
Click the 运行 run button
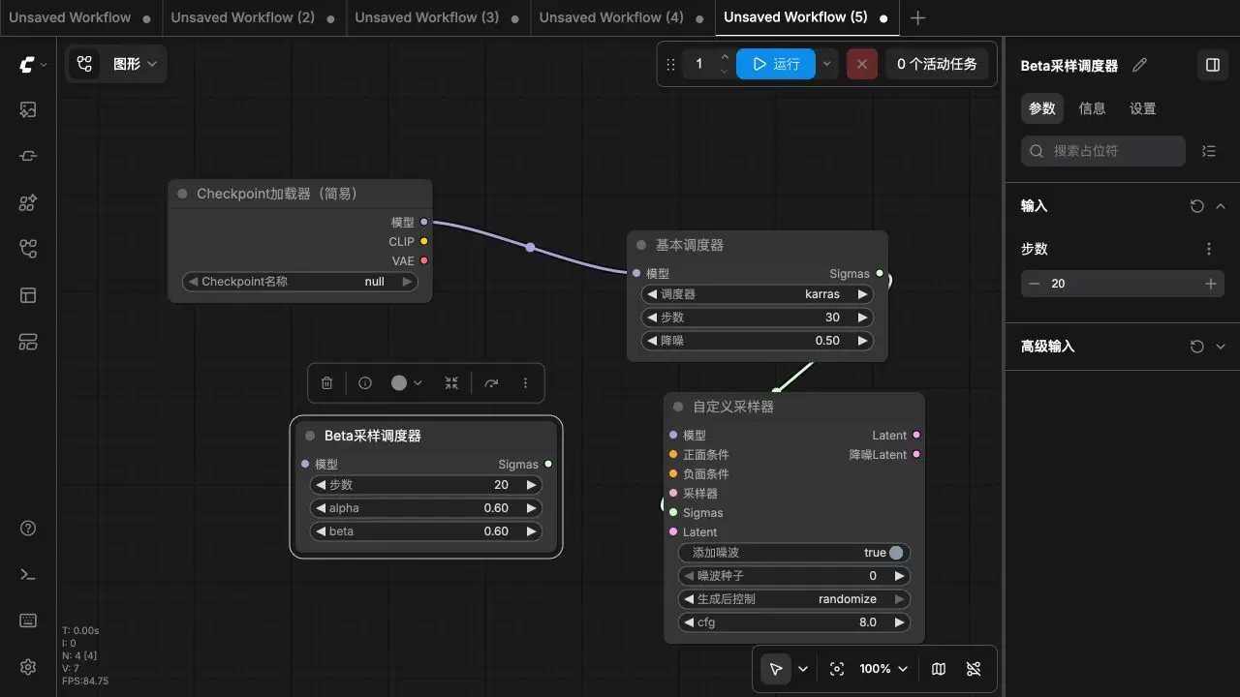tap(776, 64)
